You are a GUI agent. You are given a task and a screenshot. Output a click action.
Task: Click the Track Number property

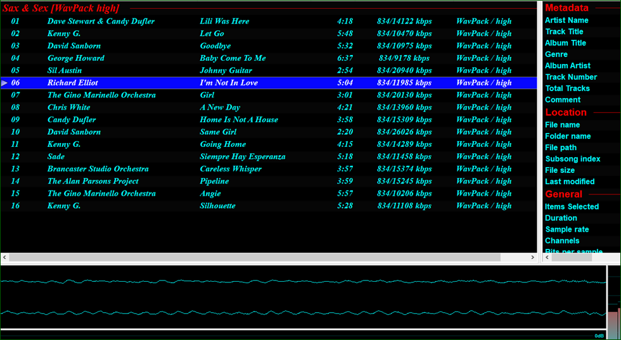tap(571, 77)
